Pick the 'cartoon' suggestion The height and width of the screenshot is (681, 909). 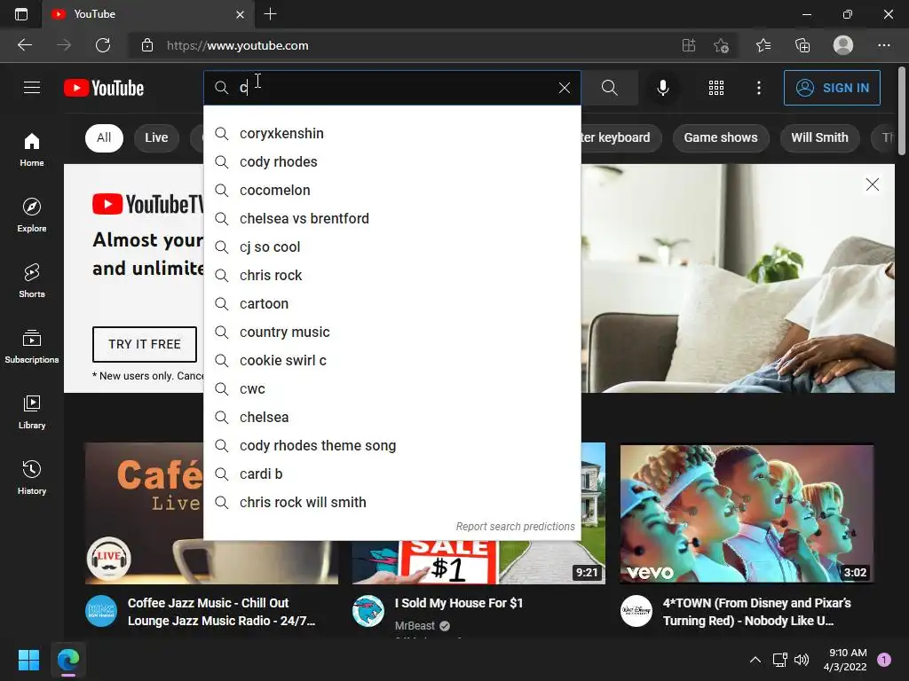point(391,304)
